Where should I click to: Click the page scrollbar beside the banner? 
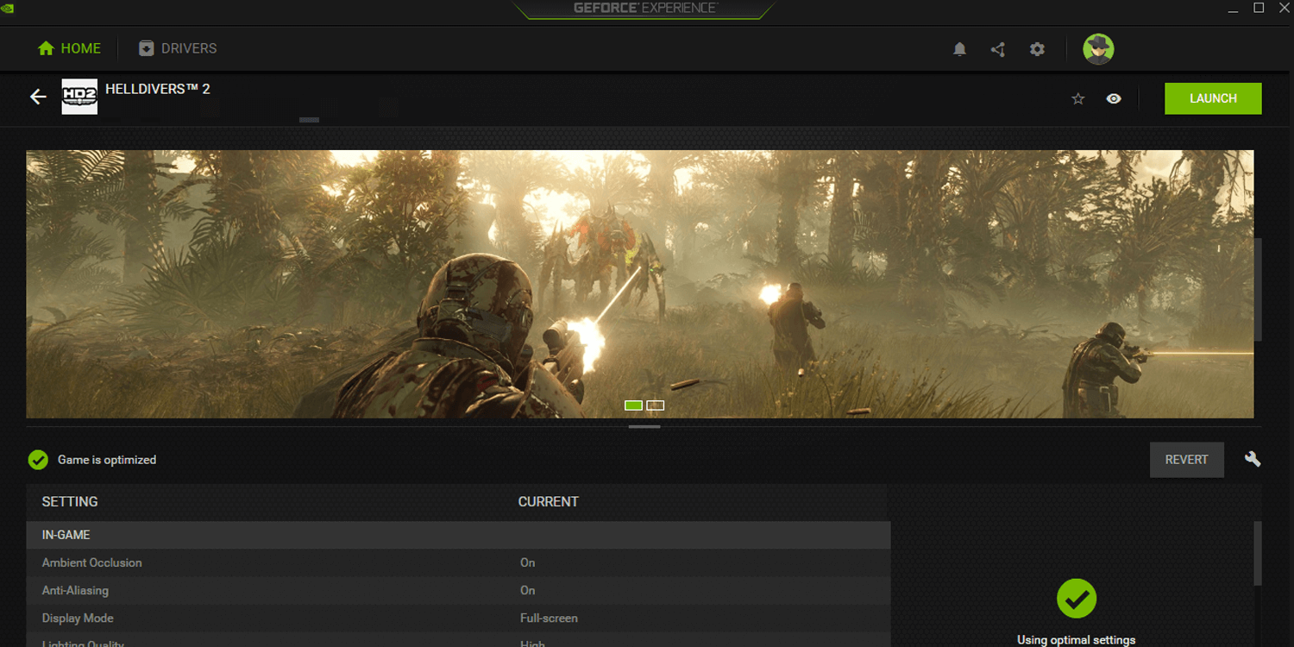click(x=1258, y=289)
